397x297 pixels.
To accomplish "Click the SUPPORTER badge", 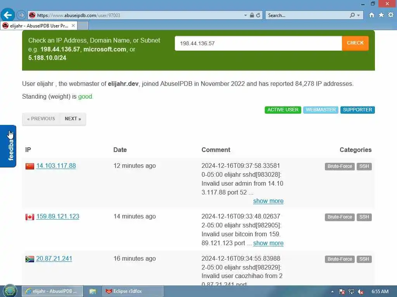I will point(357,110).
